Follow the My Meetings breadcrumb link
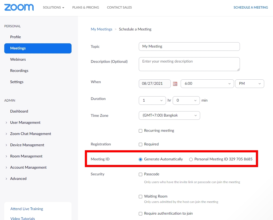This screenshot has width=273, height=220. point(101,29)
